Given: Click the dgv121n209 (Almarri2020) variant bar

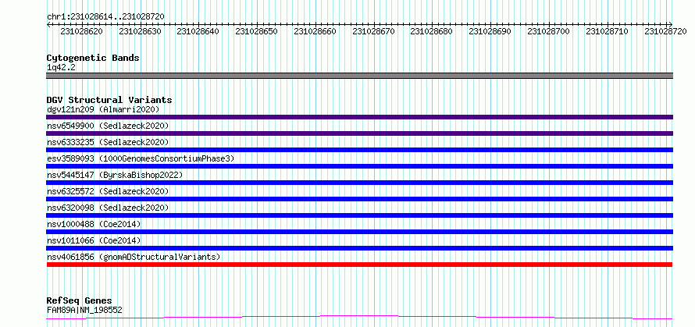Looking at the screenshot, I should click(359, 117).
